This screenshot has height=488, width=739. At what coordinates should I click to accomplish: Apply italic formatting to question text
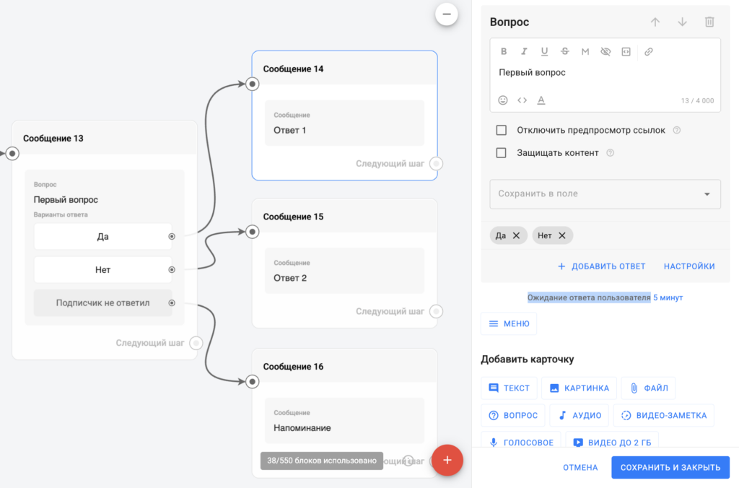(x=524, y=52)
